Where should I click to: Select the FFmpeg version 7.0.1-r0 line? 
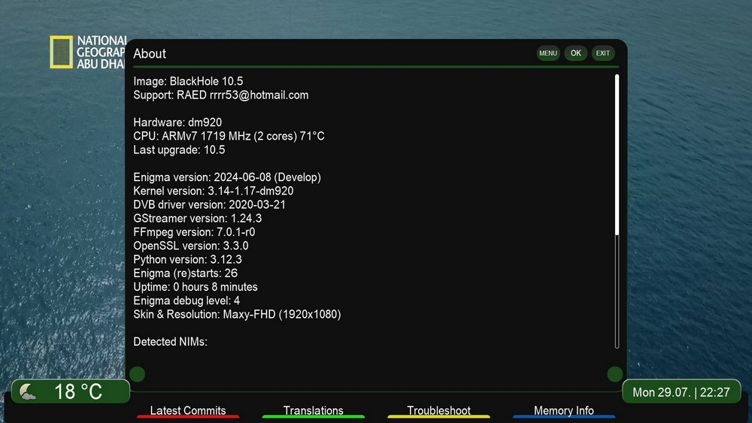[x=194, y=232]
